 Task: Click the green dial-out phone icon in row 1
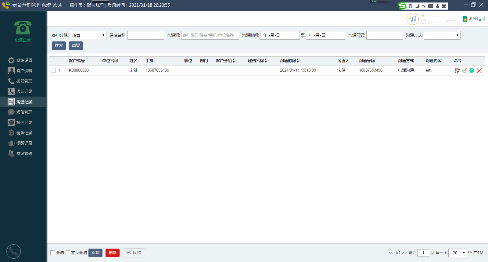point(464,71)
